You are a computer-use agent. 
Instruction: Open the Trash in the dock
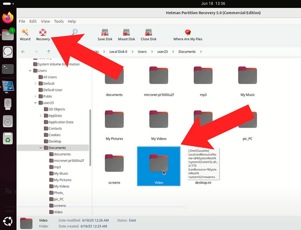coord(8,138)
